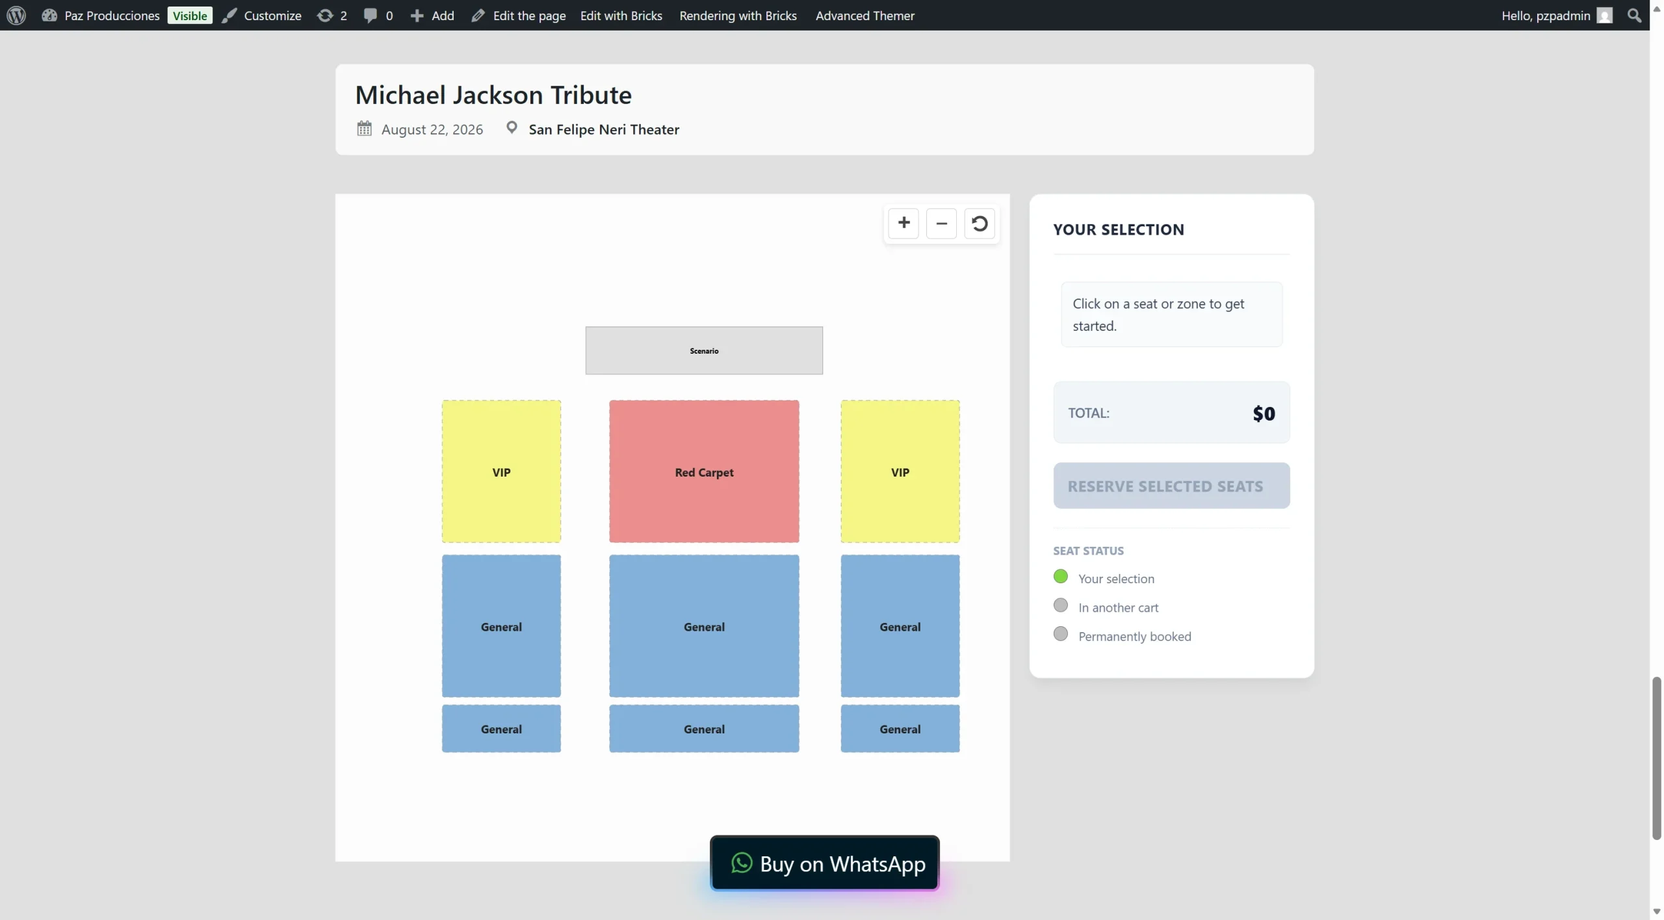Image resolution: width=1664 pixels, height=920 pixels.
Task: Open the WordPress logo menu
Action: (16, 15)
